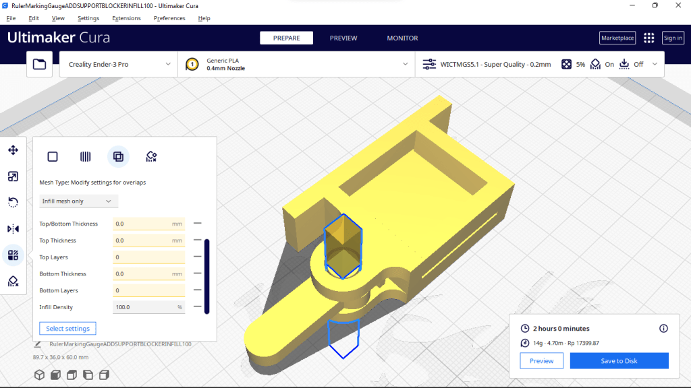
Task: Switch to front view
Action: [55, 375]
